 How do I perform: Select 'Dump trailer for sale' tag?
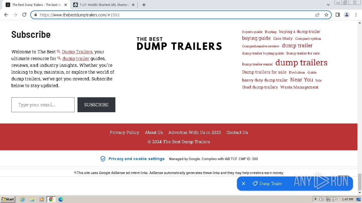[303, 53]
